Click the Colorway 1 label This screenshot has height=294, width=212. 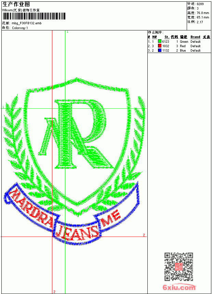coord(20,28)
